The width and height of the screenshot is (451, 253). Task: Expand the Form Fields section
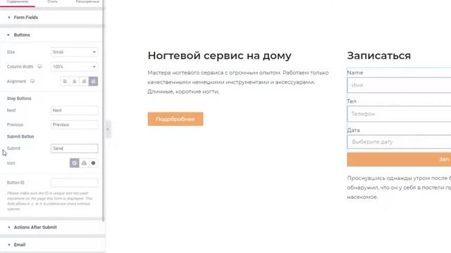tap(51, 18)
